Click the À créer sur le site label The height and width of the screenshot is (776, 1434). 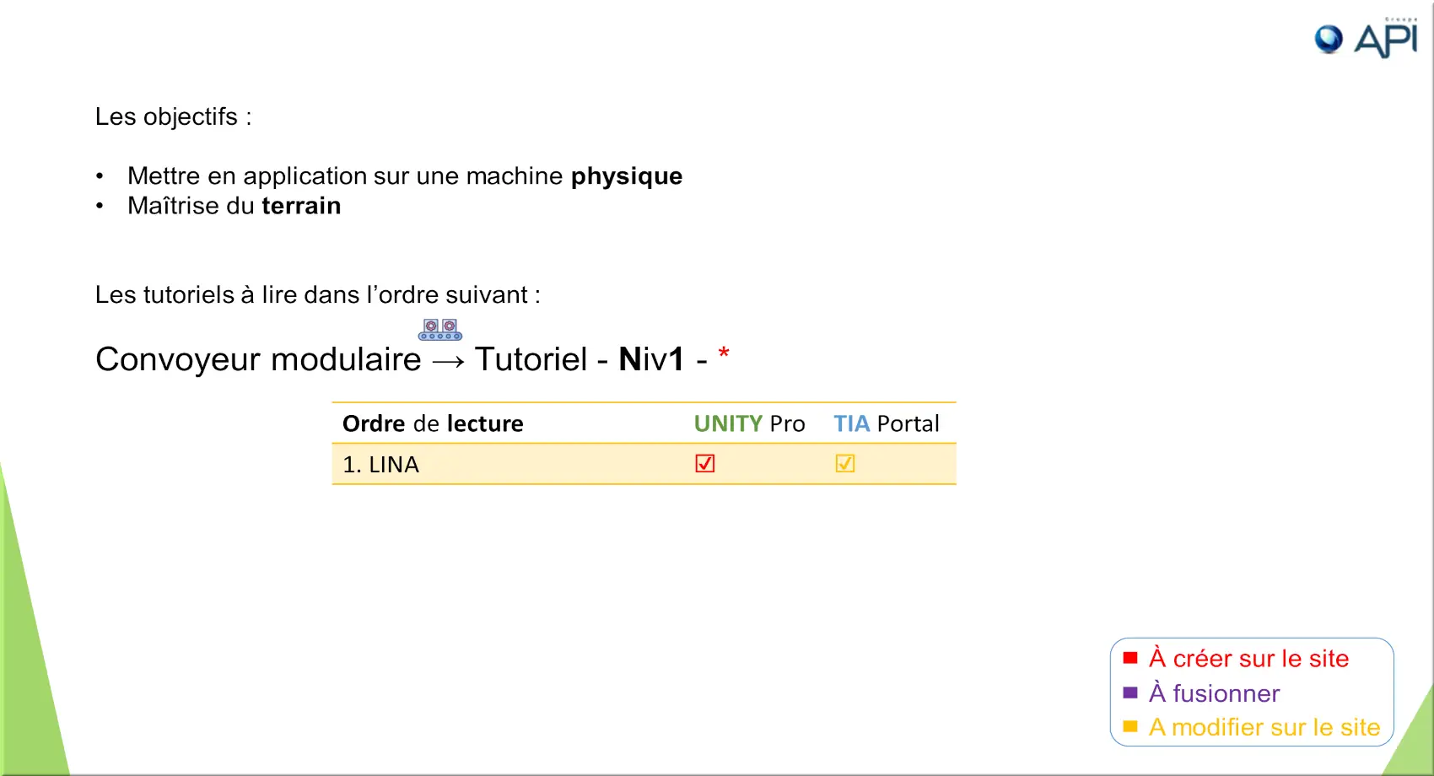(x=1248, y=658)
